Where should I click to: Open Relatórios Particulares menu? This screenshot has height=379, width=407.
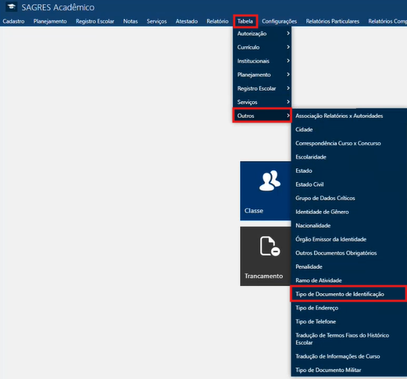click(x=332, y=21)
